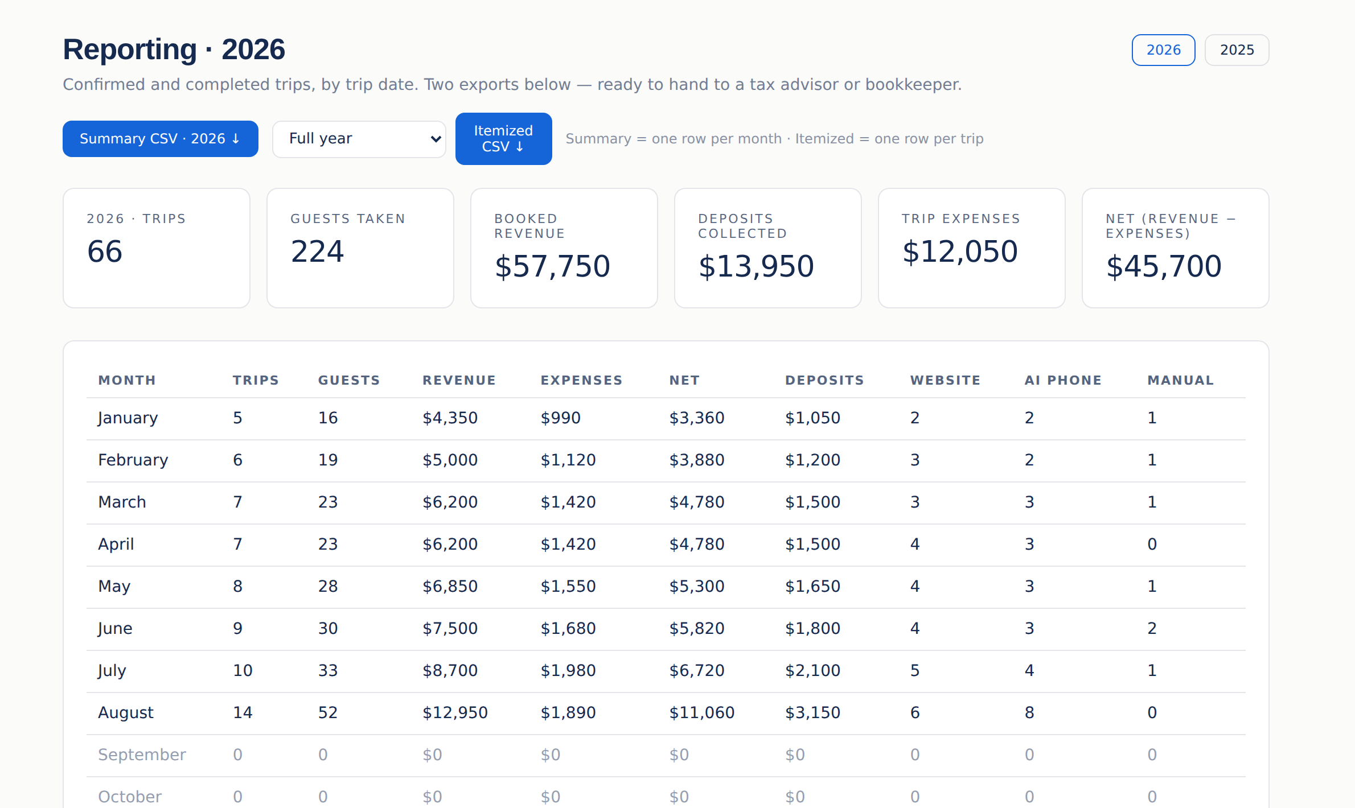Select the Guests Taken card
Image resolution: width=1355 pixels, height=808 pixels.
click(x=360, y=248)
